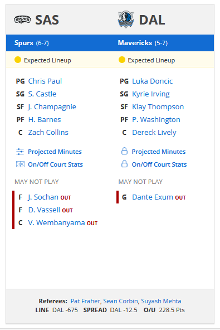Open Luka Doncic's player link
Viewport: 220px width, 330px height.
click(152, 81)
